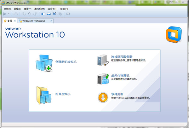Click the virtualize physical machine icon
The image size is (189, 128).
(103, 79)
